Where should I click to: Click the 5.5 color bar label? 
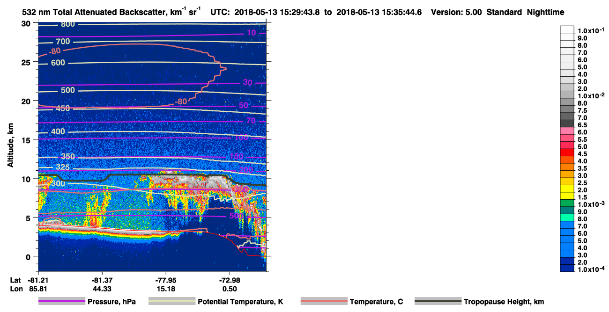point(582,139)
